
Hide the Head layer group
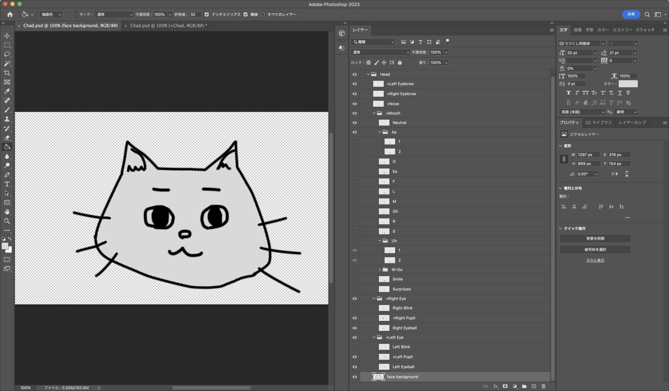click(x=354, y=74)
